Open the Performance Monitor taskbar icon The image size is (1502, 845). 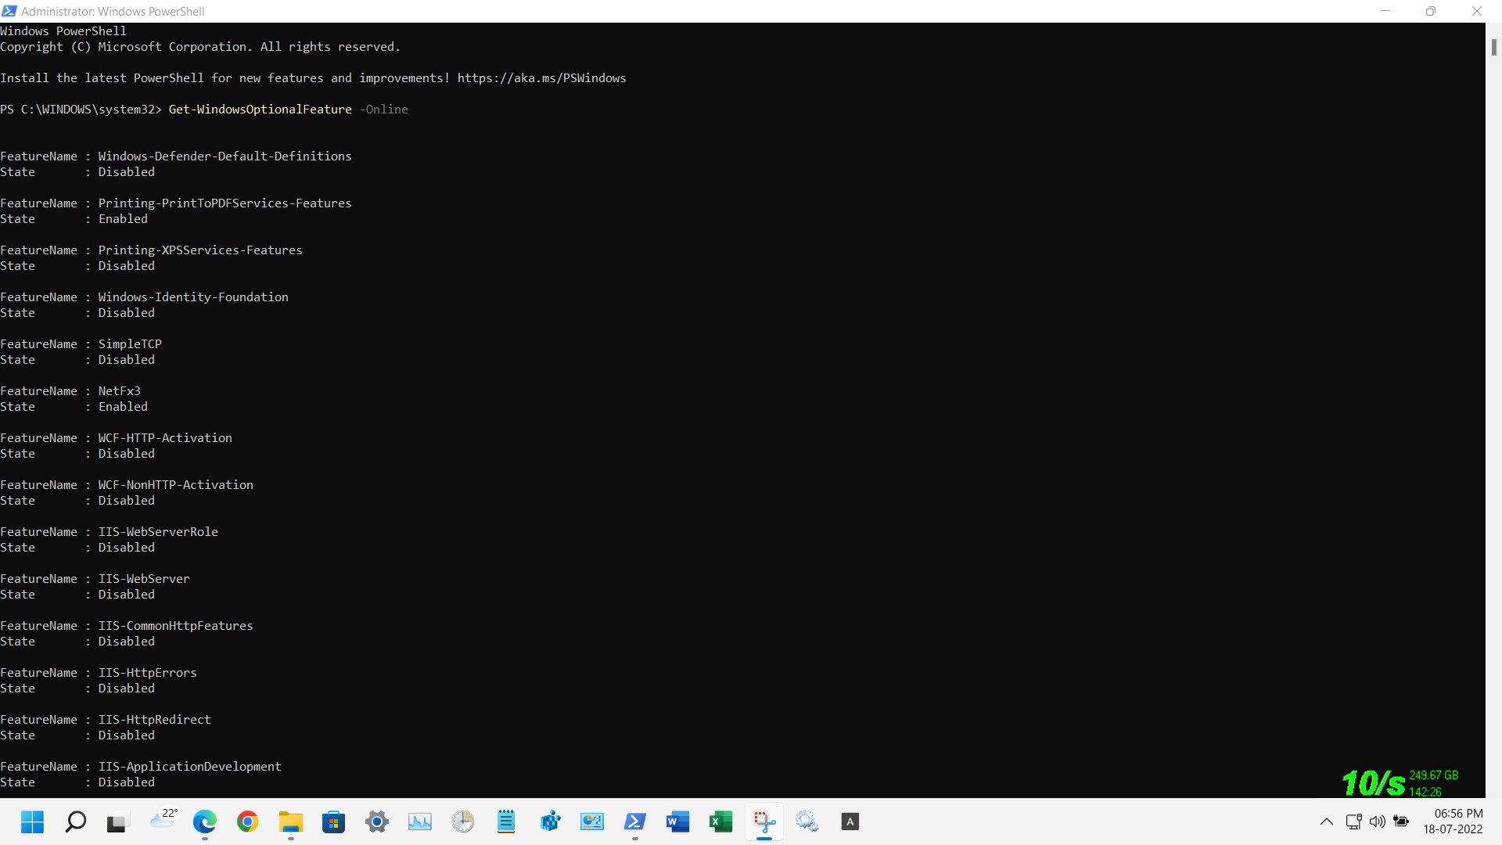[419, 822]
